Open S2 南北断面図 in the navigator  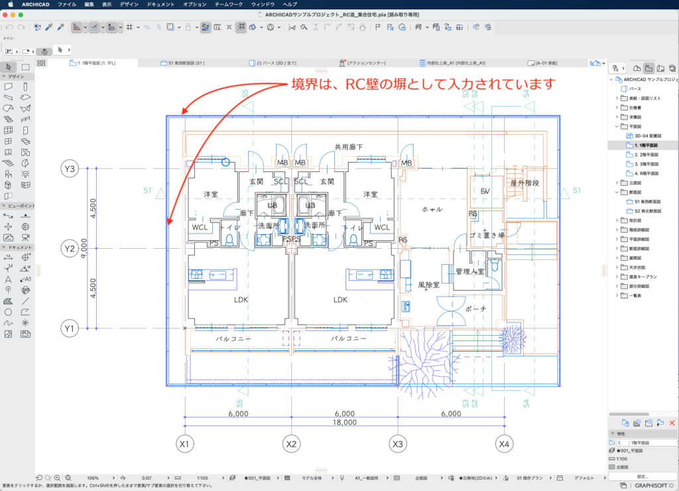pyautogui.click(x=644, y=211)
